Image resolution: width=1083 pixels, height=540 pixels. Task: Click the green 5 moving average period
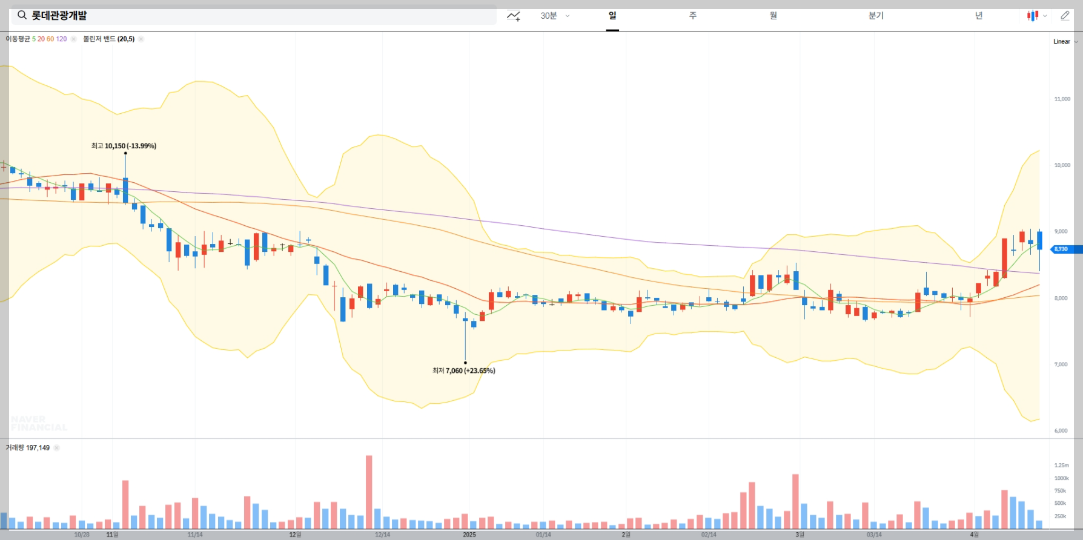click(34, 39)
